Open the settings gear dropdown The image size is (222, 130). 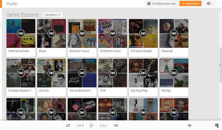[x=209, y=4]
